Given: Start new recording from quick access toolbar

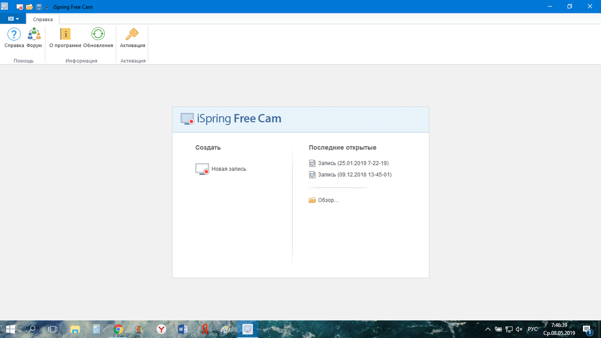Looking at the screenshot, I should [x=20, y=7].
